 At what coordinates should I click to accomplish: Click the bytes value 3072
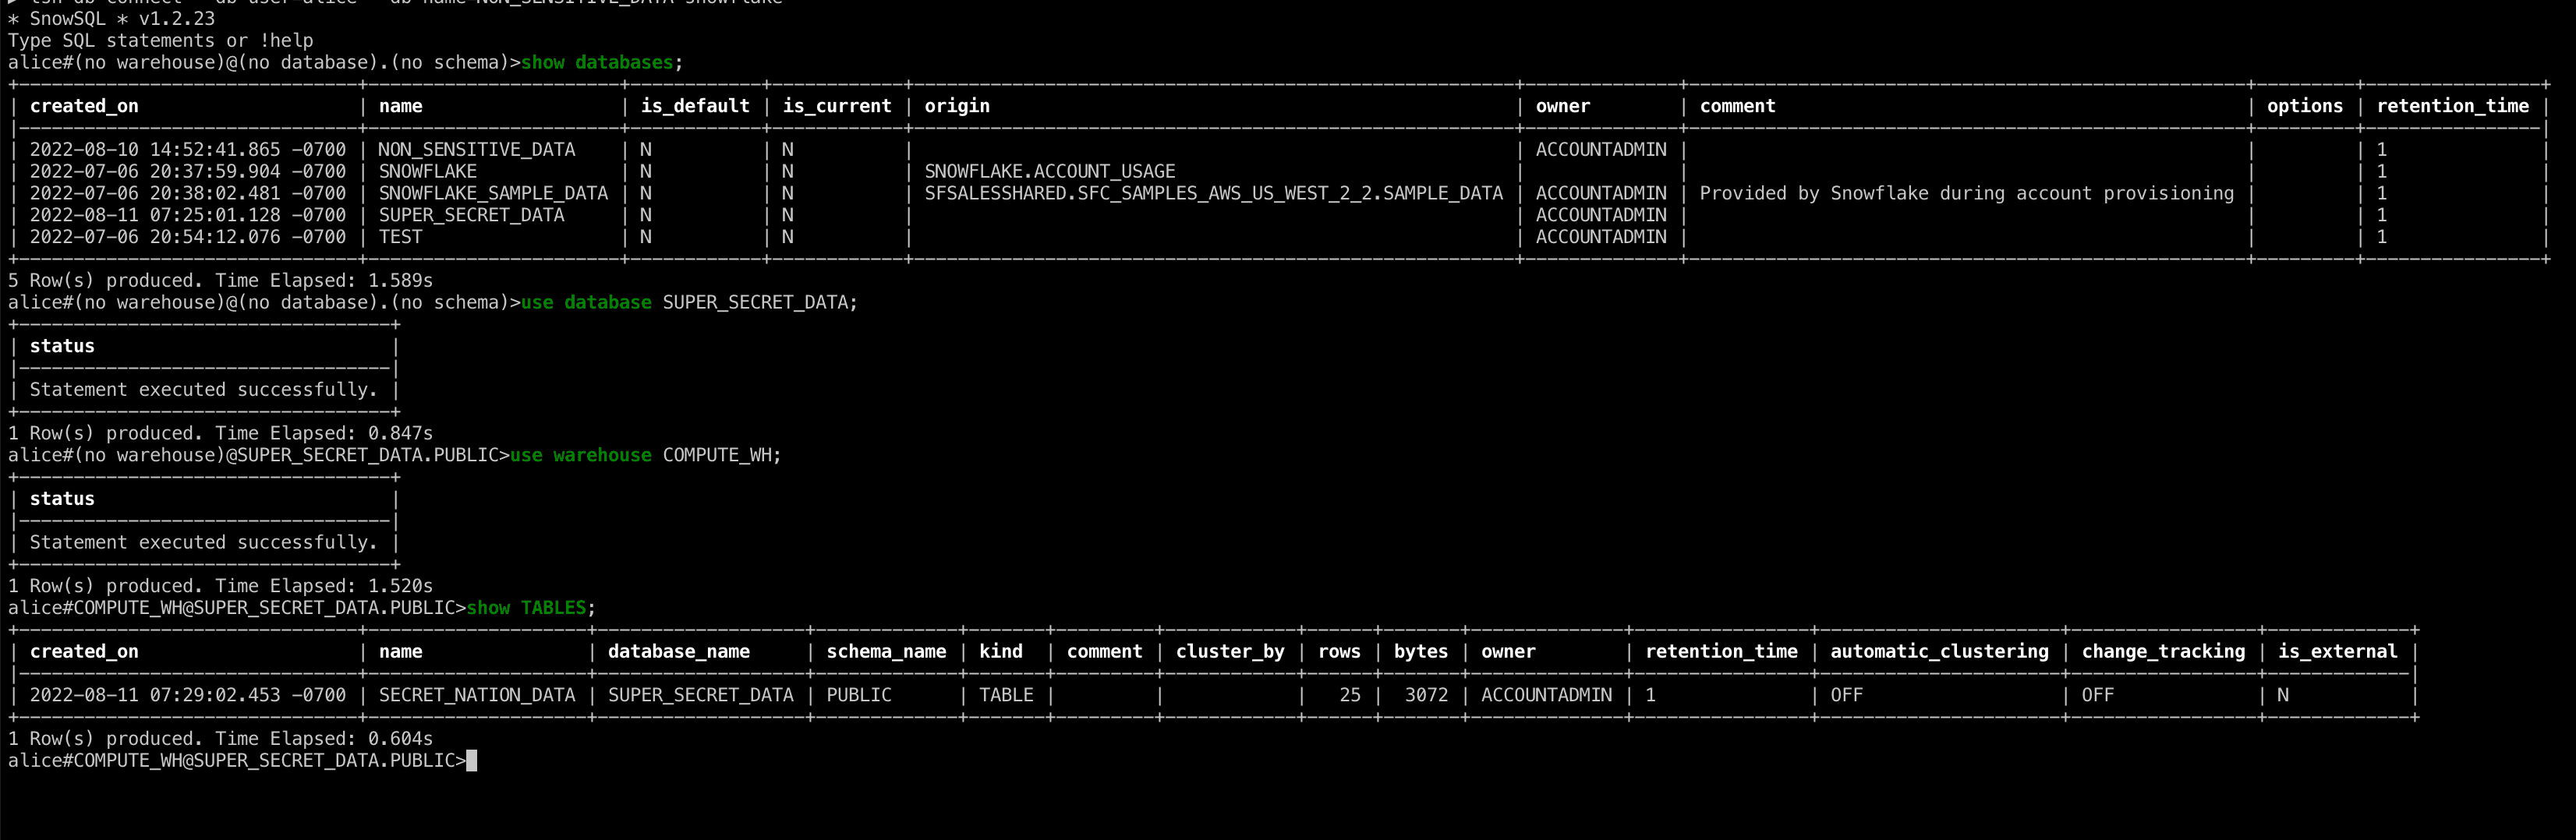point(1426,696)
